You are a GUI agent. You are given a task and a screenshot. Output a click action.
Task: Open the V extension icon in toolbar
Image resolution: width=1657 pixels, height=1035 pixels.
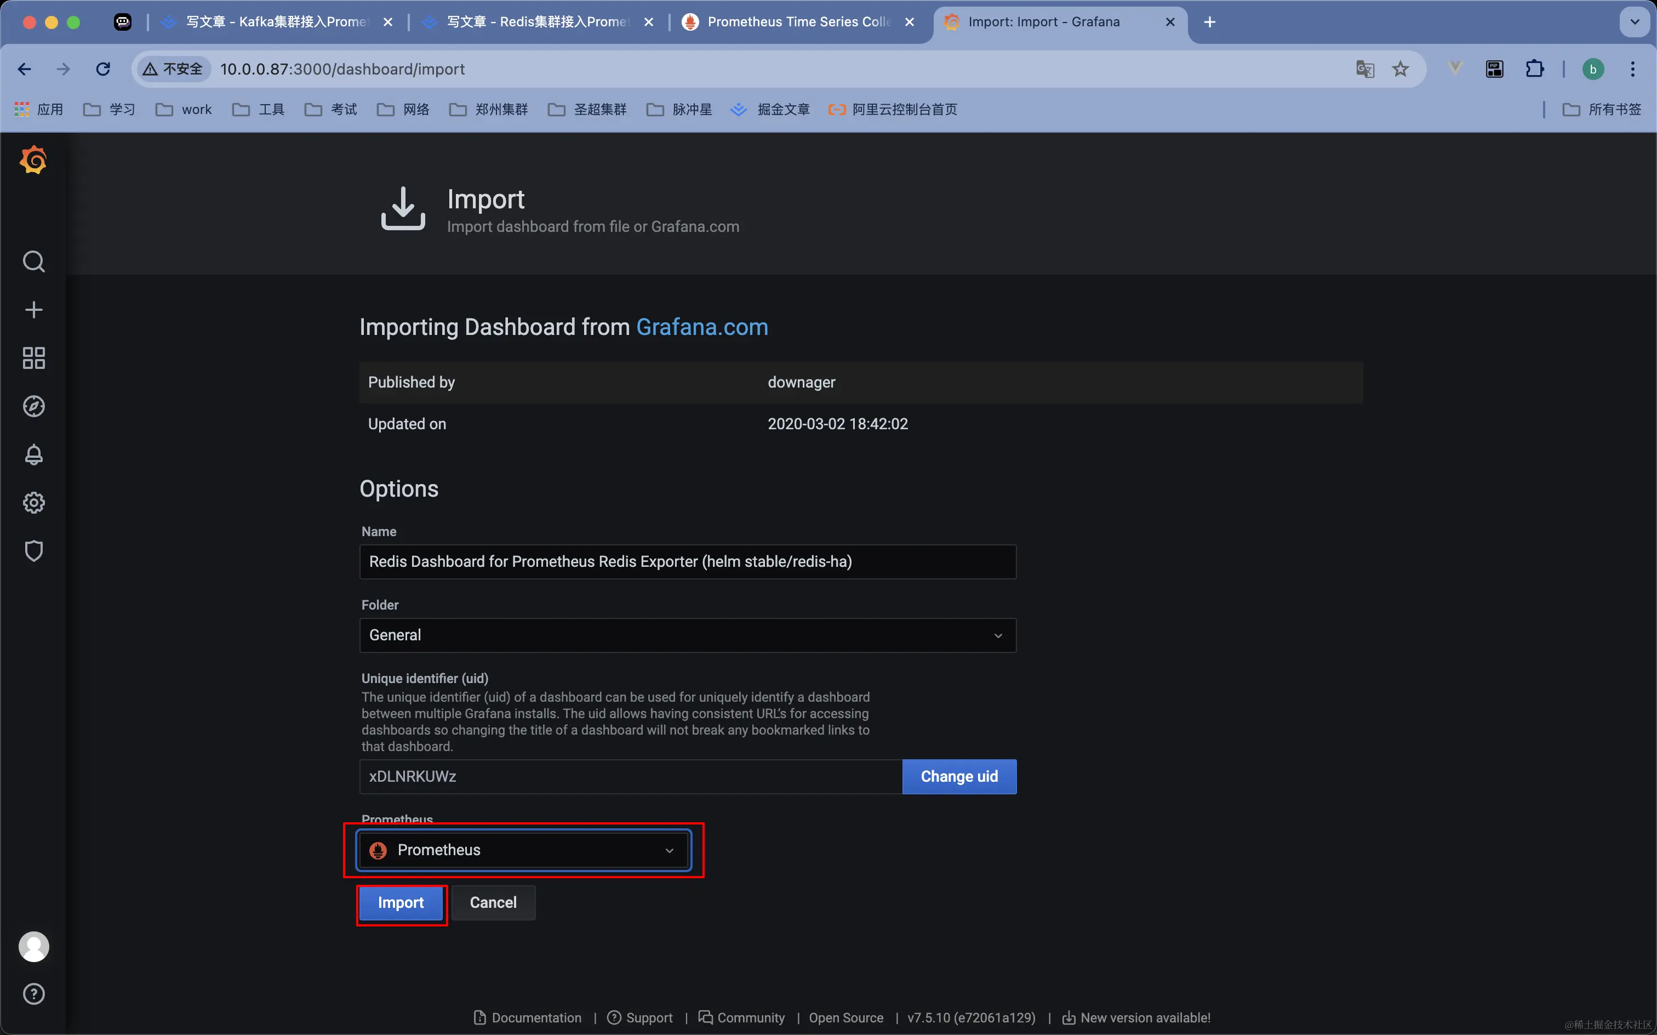coord(1454,69)
